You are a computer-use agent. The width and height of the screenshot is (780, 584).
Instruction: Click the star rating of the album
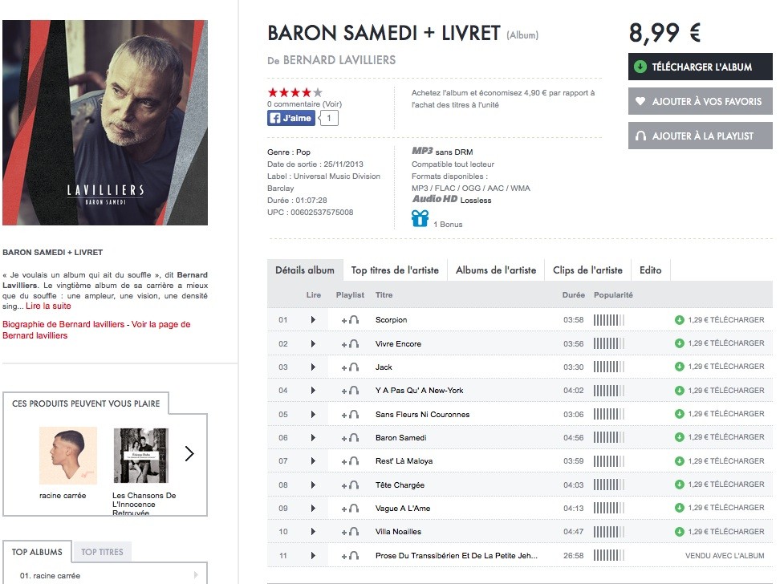point(295,92)
